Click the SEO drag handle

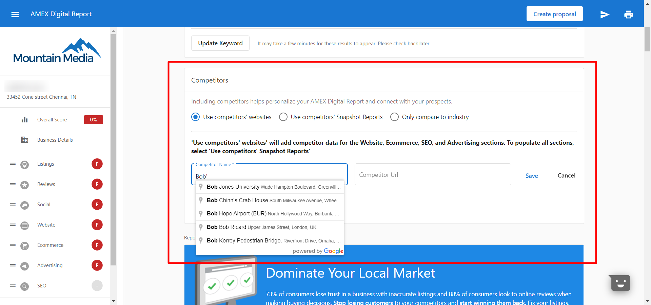(x=13, y=286)
